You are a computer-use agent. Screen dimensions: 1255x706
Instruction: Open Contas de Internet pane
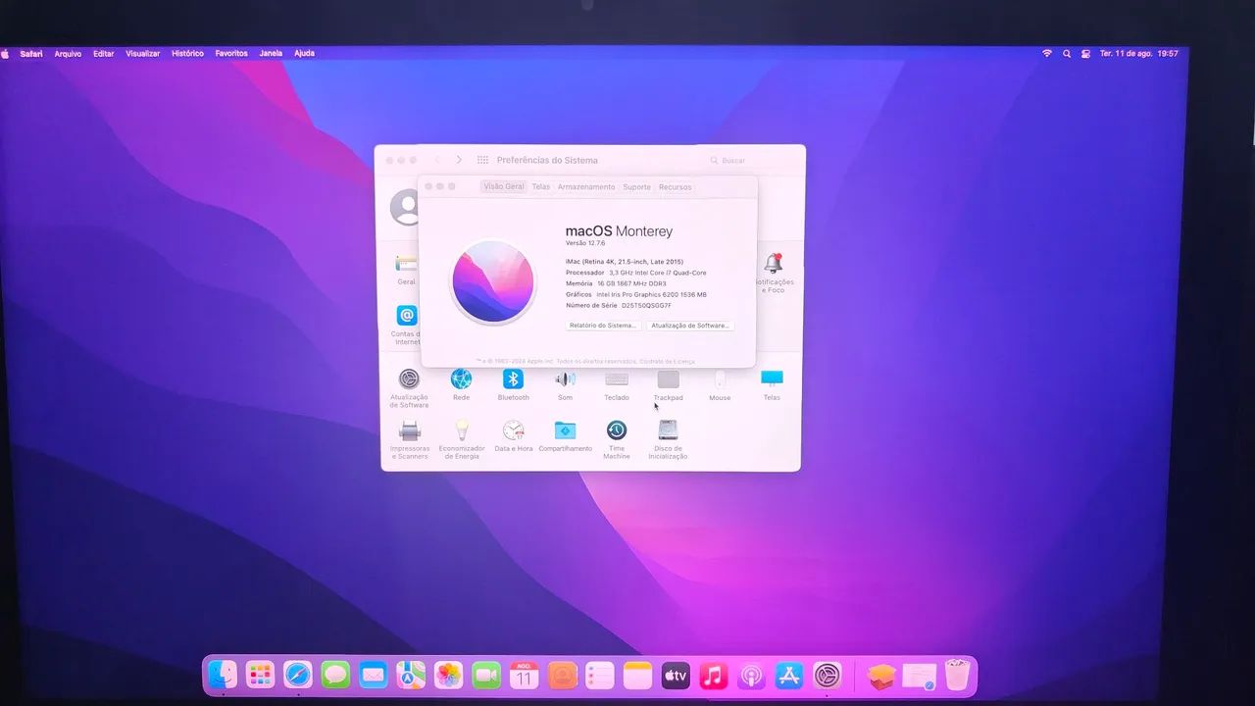click(406, 324)
